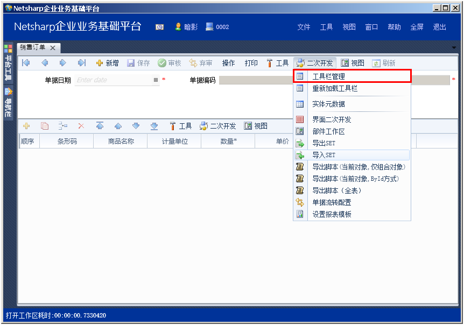Open the grid toolbar 二次开发 menu
Viewport: 464px width, 325px height.
(x=218, y=126)
